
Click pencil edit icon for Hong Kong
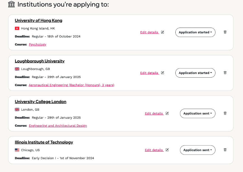click(162, 32)
